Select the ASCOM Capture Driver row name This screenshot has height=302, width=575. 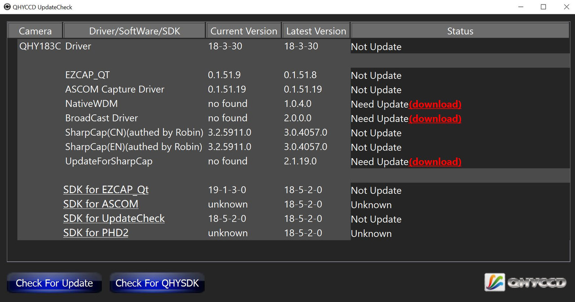(x=115, y=90)
